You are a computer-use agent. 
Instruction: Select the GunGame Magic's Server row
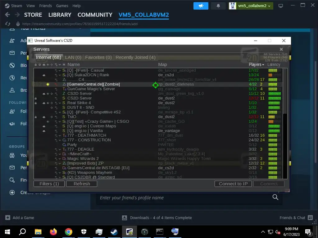click(x=158, y=89)
